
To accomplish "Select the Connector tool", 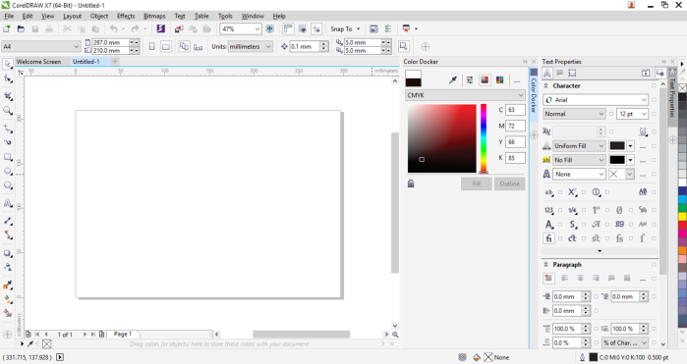I will 8,234.
